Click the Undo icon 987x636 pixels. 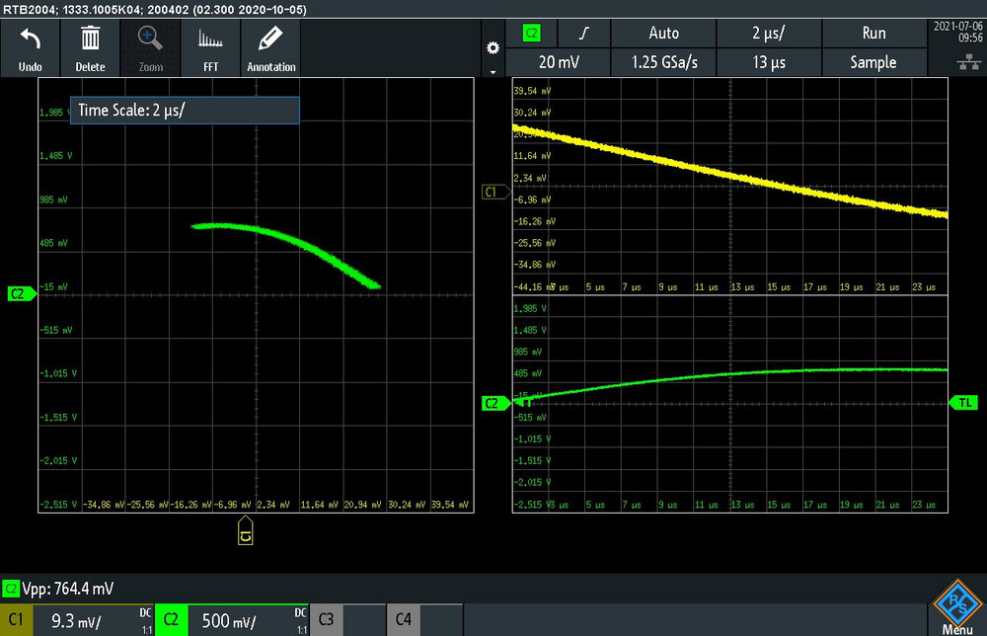31,48
